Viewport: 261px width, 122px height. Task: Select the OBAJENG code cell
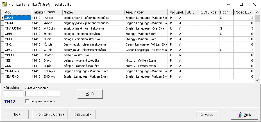(x=17, y=76)
